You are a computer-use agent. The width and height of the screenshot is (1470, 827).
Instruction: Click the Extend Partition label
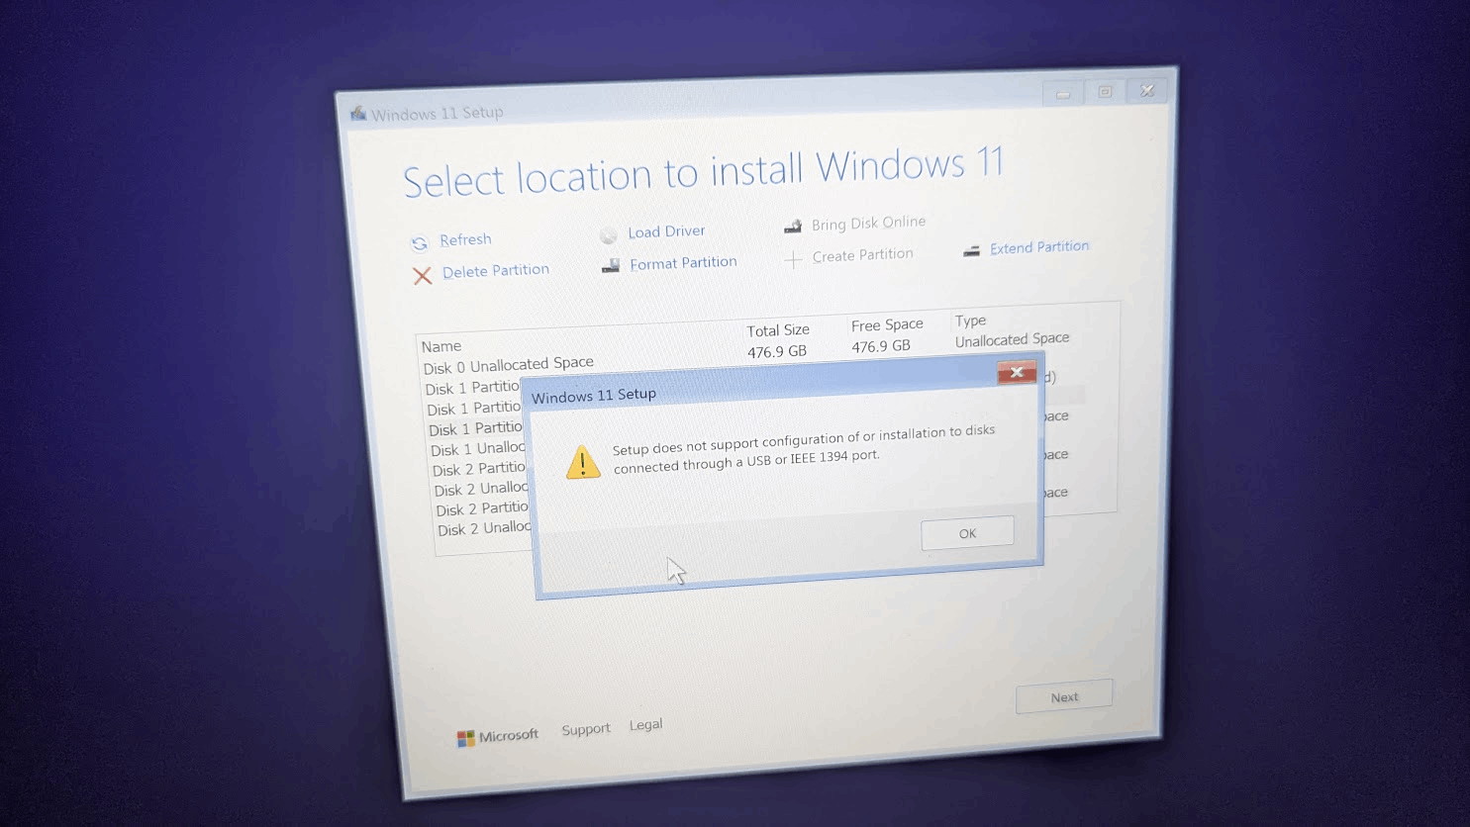(x=1039, y=247)
